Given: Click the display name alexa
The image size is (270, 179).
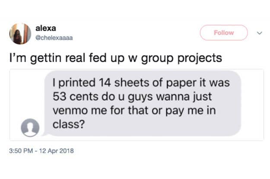Looking at the screenshot, I should pos(45,28).
